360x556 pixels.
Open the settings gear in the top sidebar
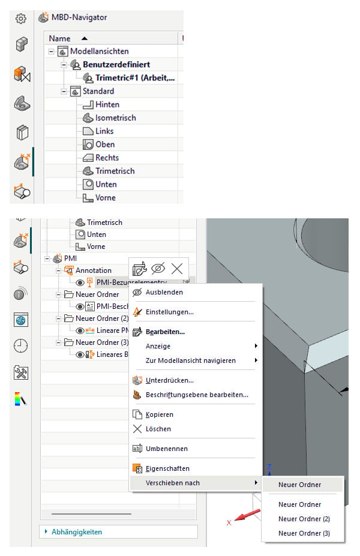point(21,19)
